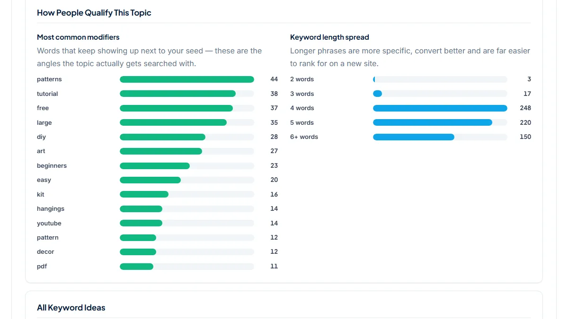This screenshot has height=319, width=568.
Task: Click the 'pdf' modifier bar
Action: (x=187, y=267)
